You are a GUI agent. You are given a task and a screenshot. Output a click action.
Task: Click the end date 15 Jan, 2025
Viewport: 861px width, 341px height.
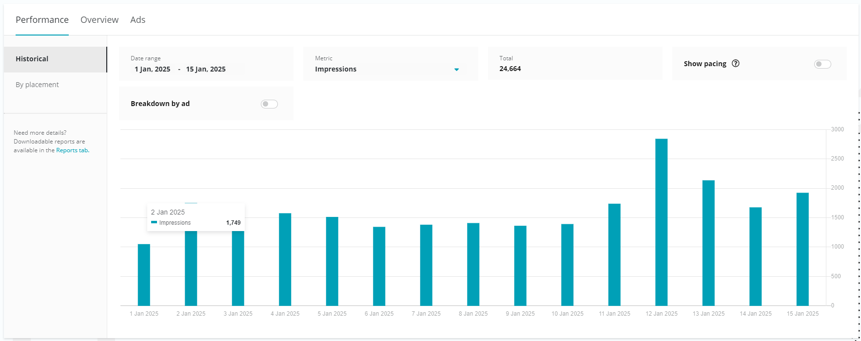tap(206, 69)
